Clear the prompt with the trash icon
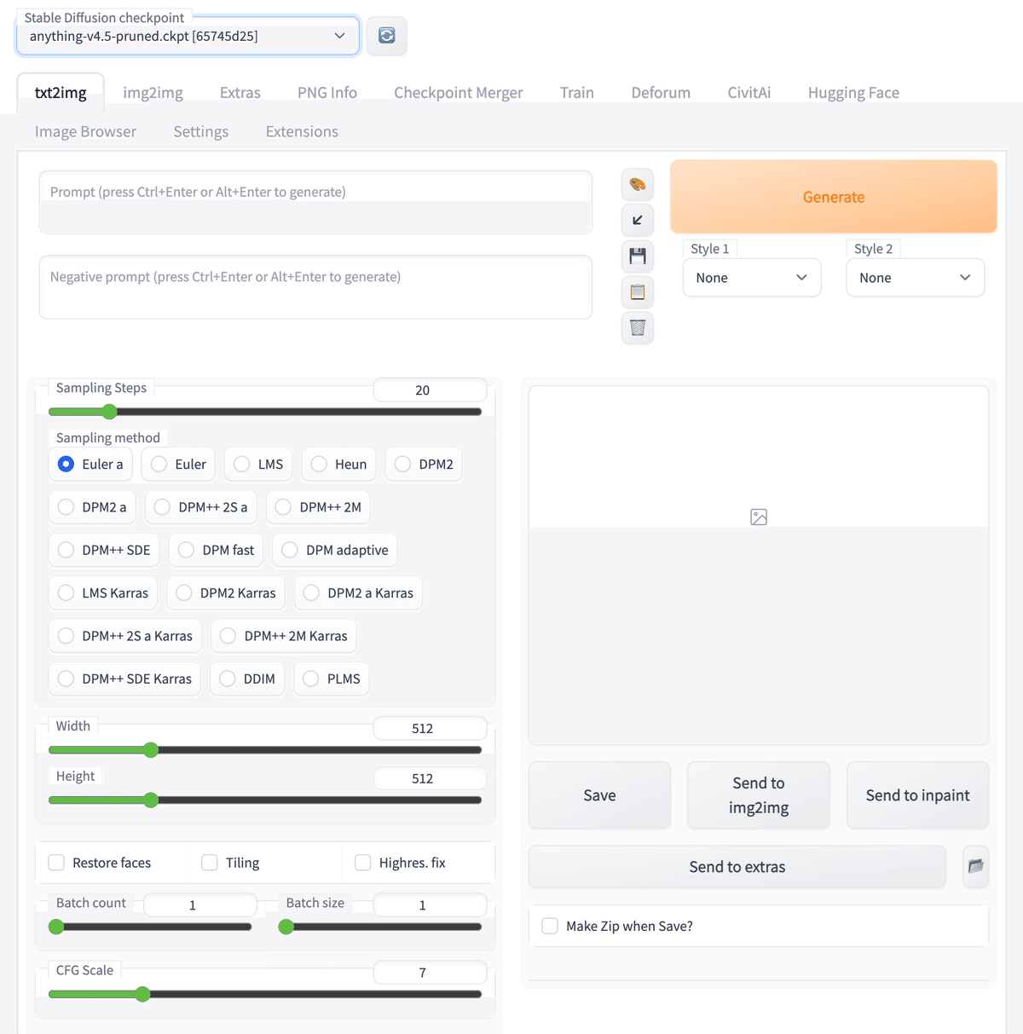Viewport: 1023px width, 1034px height. coord(638,327)
